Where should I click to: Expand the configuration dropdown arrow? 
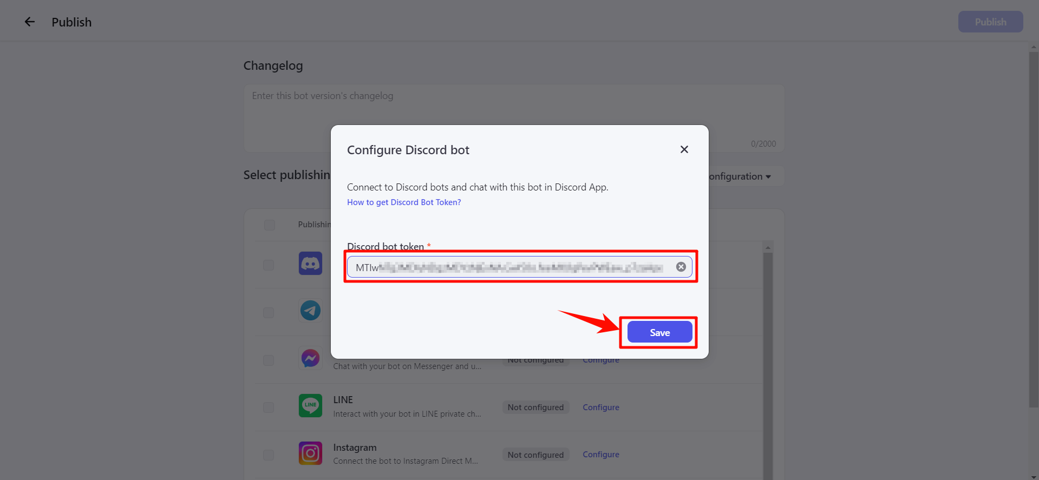[768, 177]
